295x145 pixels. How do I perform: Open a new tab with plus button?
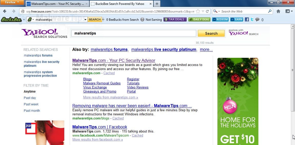(x=157, y=4)
